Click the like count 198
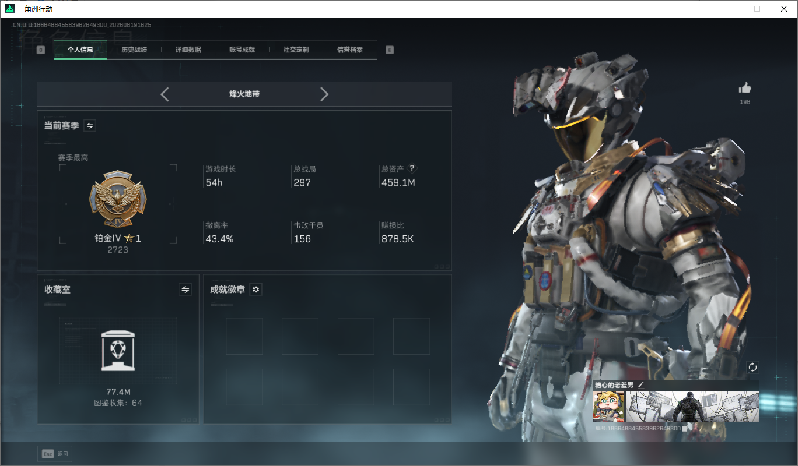The width and height of the screenshot is (798, 466). pyautogui.click(x=745, y=102)
